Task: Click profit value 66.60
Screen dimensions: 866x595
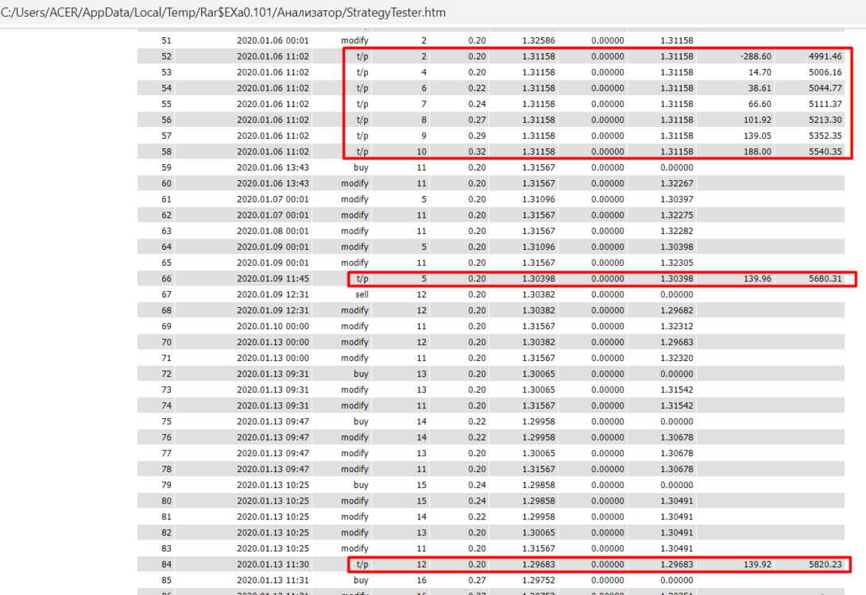Action: [760, 104]
